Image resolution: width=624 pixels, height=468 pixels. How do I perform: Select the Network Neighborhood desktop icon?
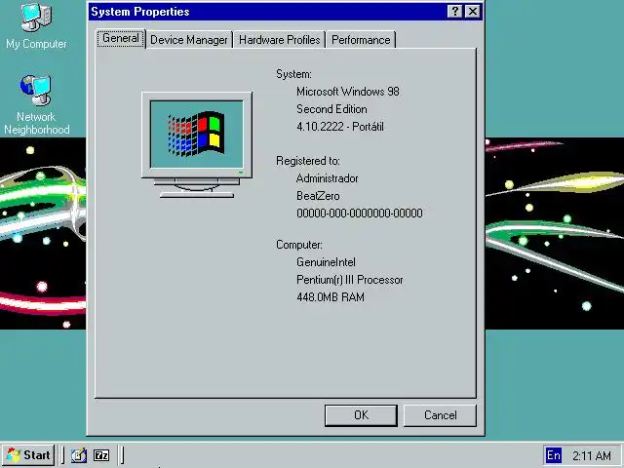tap(36, 105)
